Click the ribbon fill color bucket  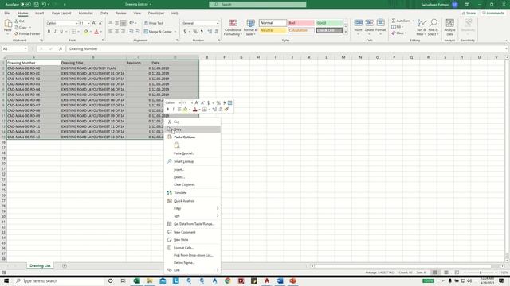[x=86, y=32]
